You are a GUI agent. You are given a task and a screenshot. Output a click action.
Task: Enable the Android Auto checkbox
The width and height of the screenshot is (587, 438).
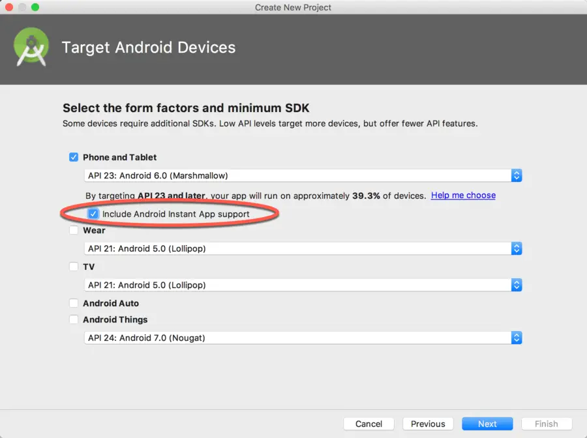point(74,303)
